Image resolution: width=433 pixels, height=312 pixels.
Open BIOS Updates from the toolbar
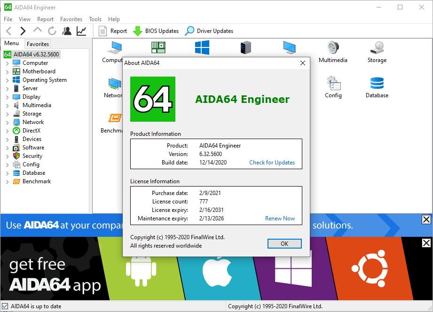point(156,31)
